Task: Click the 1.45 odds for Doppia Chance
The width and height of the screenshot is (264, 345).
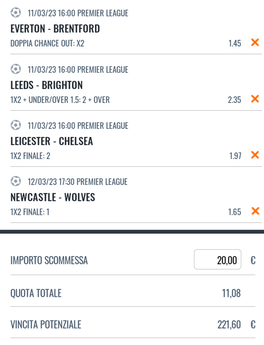Action: (x=235, y=43)
